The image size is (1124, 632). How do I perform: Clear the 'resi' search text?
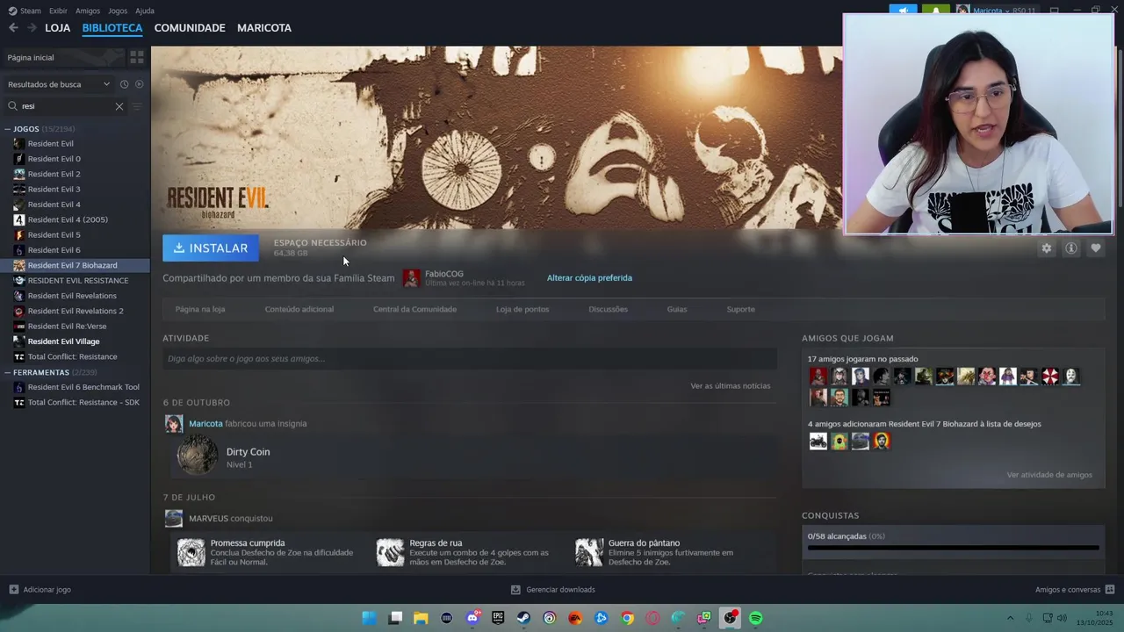coord(119,106)
